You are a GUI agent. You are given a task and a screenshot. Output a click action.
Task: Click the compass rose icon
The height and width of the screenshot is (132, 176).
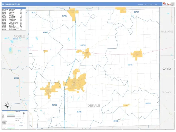point(7,105)
